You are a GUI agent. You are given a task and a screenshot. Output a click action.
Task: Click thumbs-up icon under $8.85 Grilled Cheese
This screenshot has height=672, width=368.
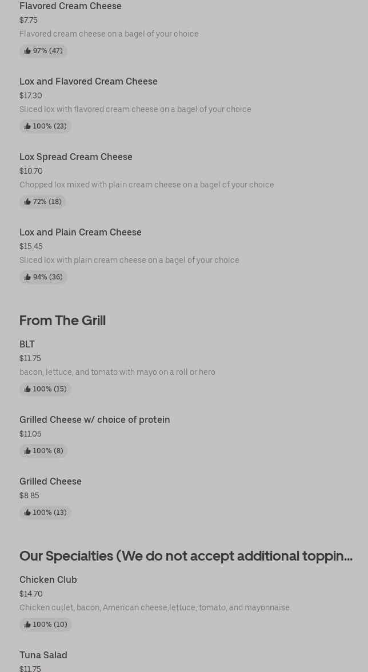coord(27,513)
